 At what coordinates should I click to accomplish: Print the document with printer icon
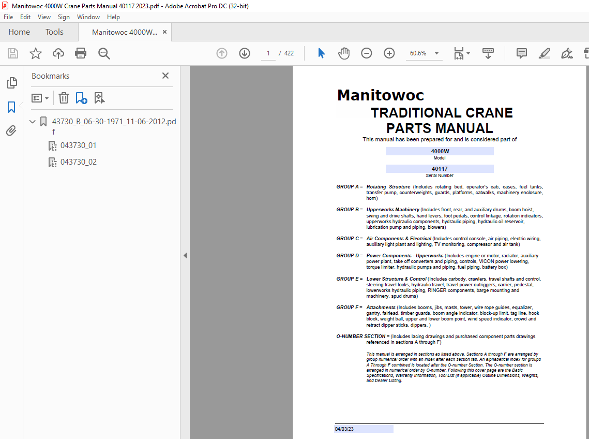click(81, 53)
